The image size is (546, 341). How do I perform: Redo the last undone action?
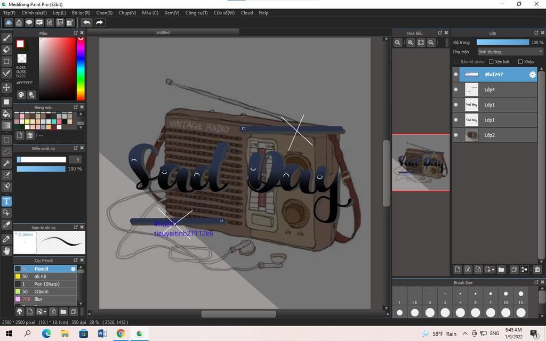(x=99, y=22)
